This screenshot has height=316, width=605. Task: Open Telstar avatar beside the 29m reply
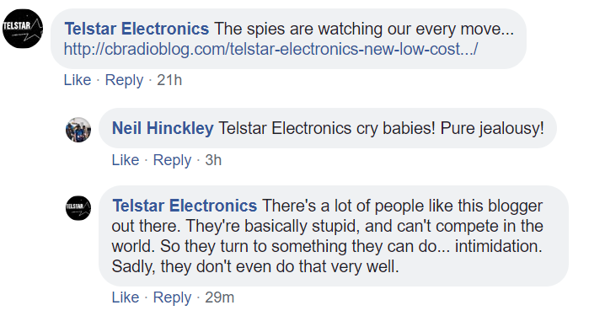(x=78, y=208)
